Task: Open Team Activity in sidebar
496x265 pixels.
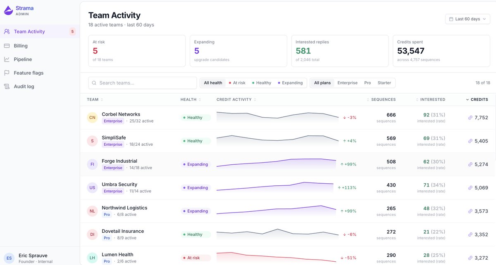Action: tap(40, 31)
